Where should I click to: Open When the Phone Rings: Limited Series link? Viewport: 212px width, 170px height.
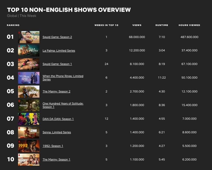(63, 78)
